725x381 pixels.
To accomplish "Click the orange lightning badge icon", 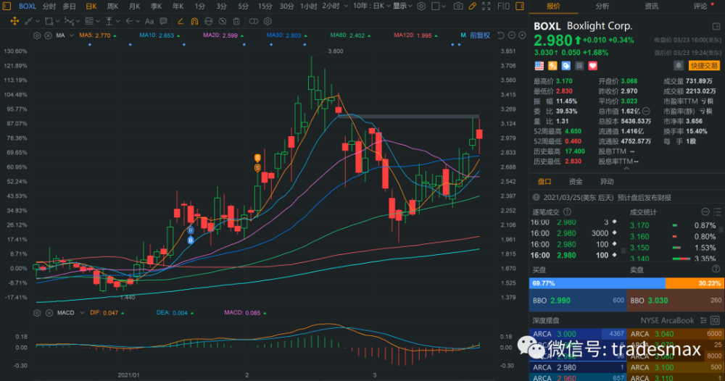I will [x=552, y=66].
